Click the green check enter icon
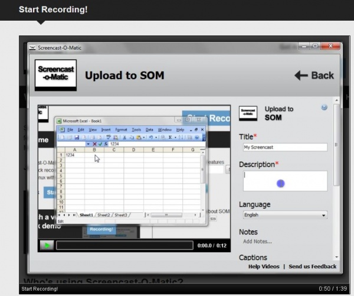This screenshot has width=354, height=296. click(100, 144)
